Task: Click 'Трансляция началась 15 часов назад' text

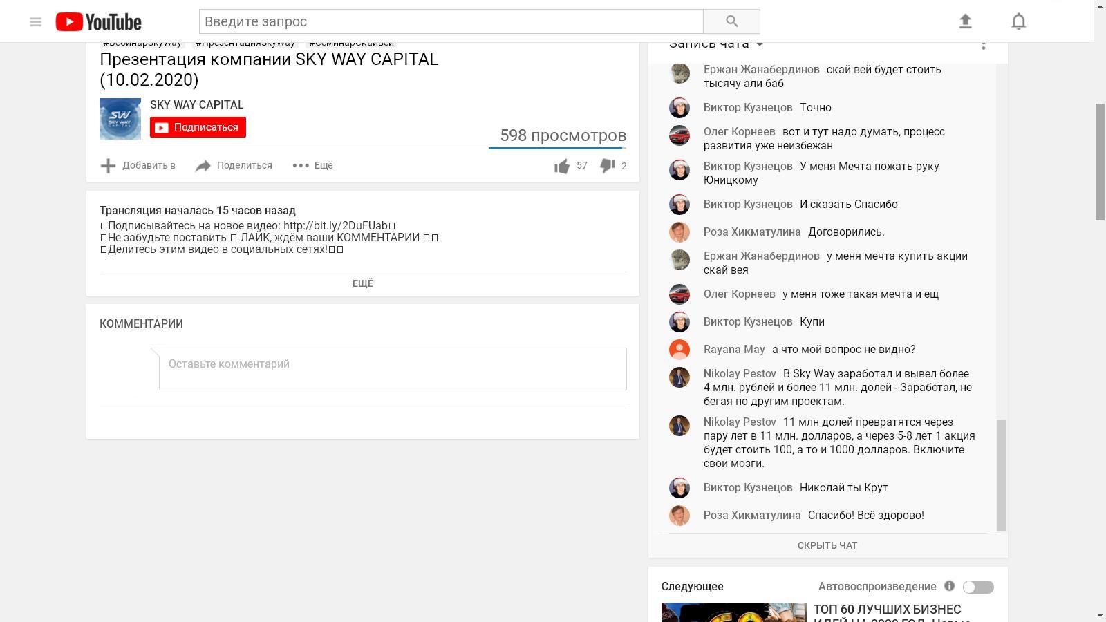Action: point(198,210)
